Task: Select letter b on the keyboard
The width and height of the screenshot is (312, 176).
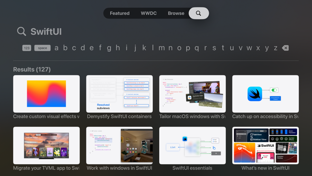Action: pos(66,48)
